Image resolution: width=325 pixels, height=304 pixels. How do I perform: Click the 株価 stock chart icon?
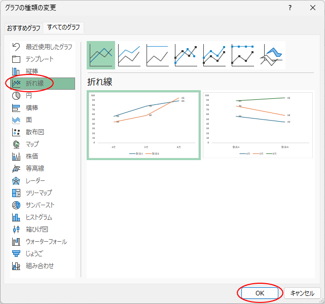16,157
